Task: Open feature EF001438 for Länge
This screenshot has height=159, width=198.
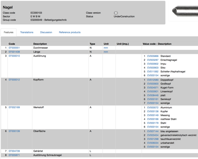Action: coord(14,52)
